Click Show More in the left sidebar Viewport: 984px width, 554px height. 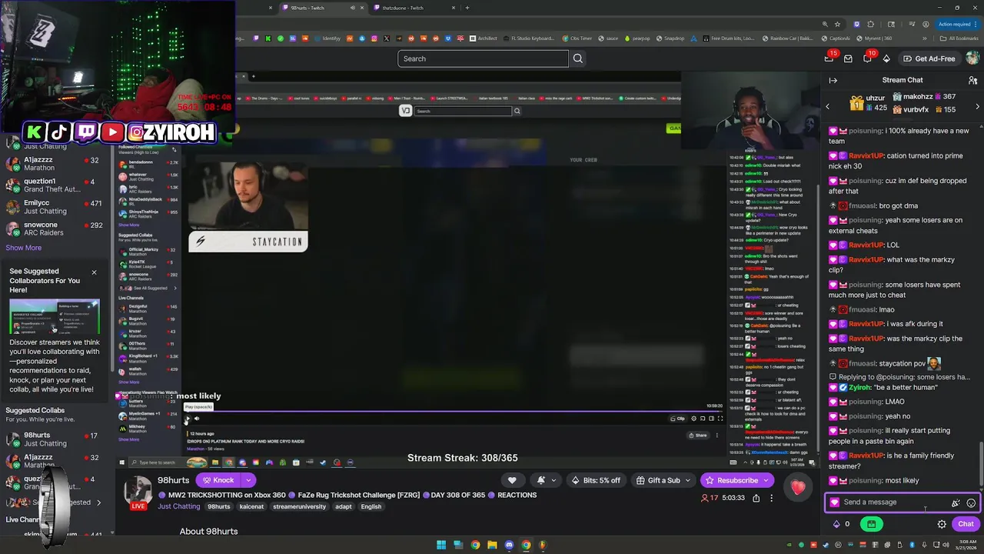tap(24, 248)
